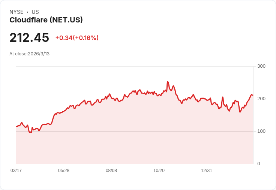The height and width of the screenshot is (190, 276).
Task: Click the lowest dip of the price line
Action: point(30,132)
